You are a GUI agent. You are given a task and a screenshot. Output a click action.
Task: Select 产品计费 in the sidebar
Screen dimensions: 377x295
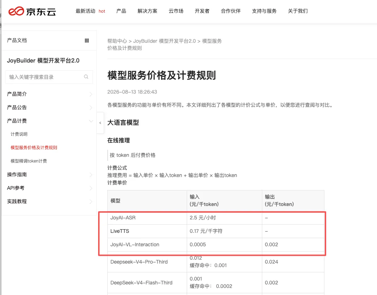coord(17,121)
